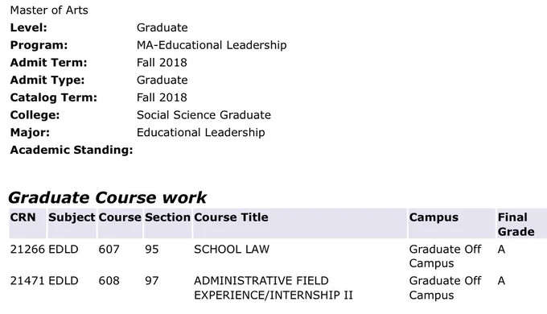Screen dimensions: 547x314
Task: Select CRN 21266 in first row
Action: [27, 250]
